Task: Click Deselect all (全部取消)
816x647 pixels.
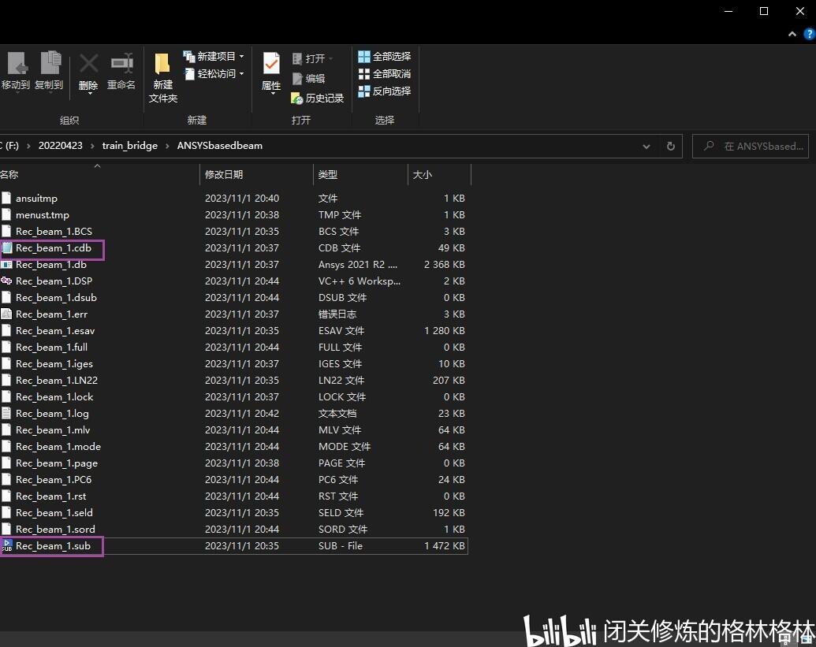Action: click(x=385, y=74)
